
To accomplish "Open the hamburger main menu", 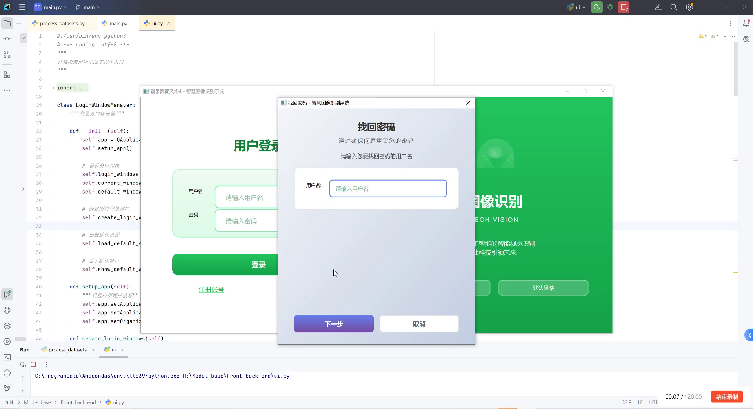I will coord(22,7).
